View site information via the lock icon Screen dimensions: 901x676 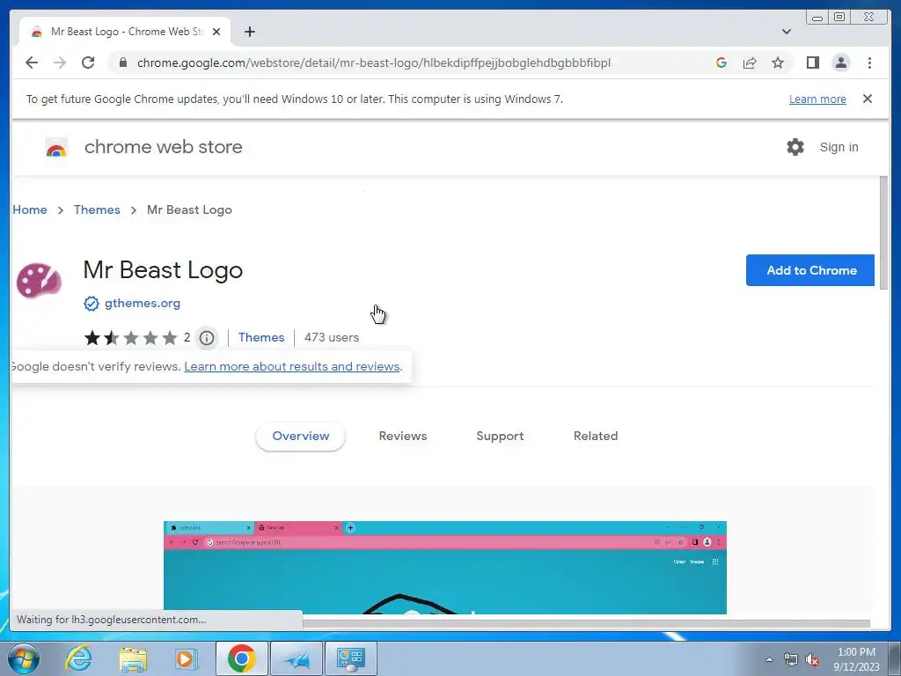click(122, 62)
